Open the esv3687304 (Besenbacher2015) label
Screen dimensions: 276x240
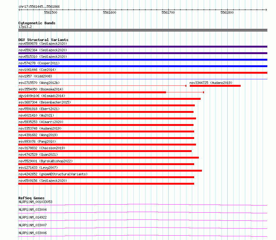pyautogui.click(x=45, y=102)
